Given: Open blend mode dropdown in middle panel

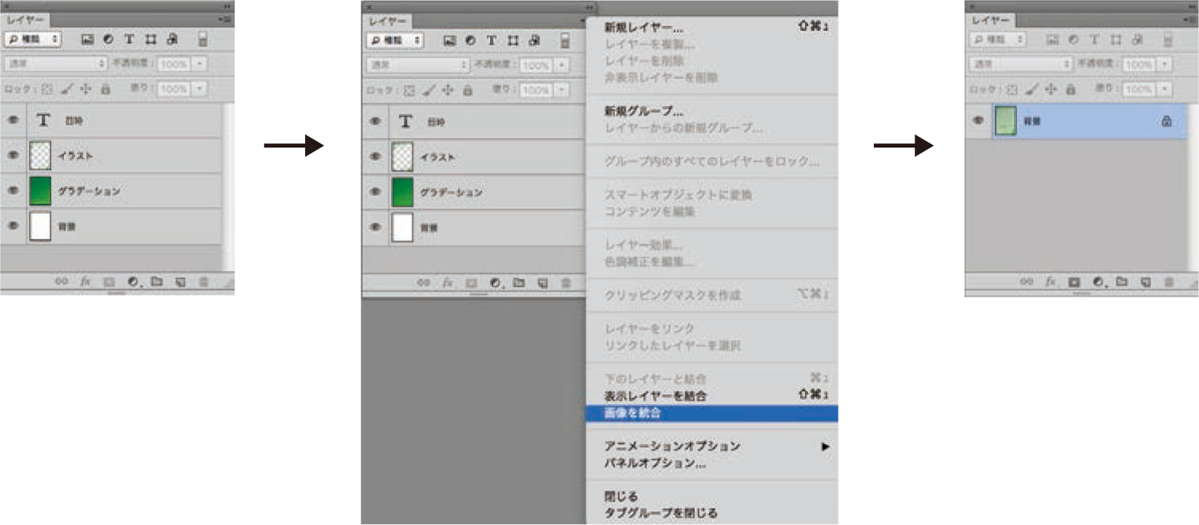Looking at the screenshot, I should (418, 64).
